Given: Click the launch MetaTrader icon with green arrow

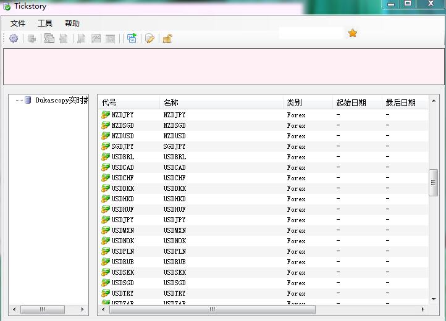Looking at the screenshot, I should 132,38.
